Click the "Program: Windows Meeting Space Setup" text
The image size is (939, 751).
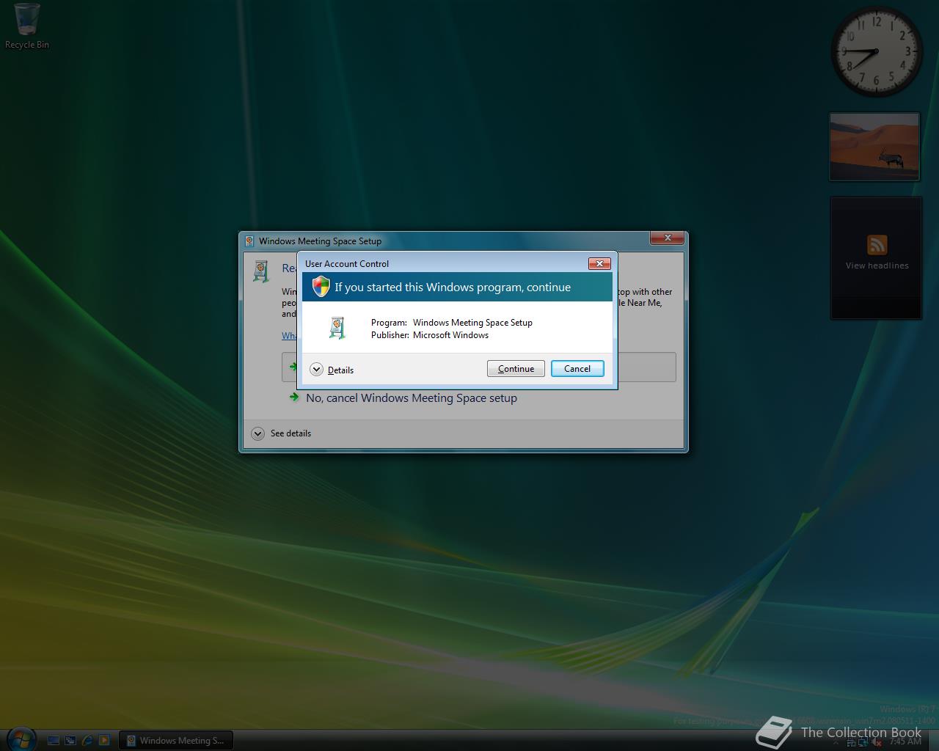pos(452,323)
